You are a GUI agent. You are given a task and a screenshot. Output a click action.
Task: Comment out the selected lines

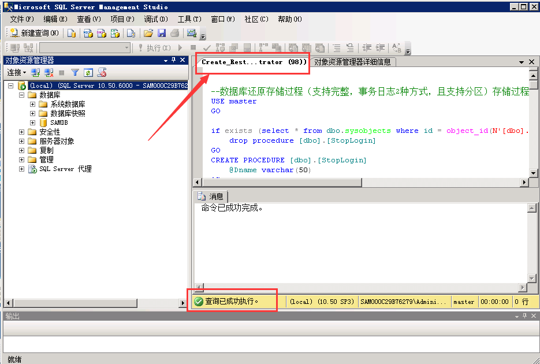coord(337,48)
